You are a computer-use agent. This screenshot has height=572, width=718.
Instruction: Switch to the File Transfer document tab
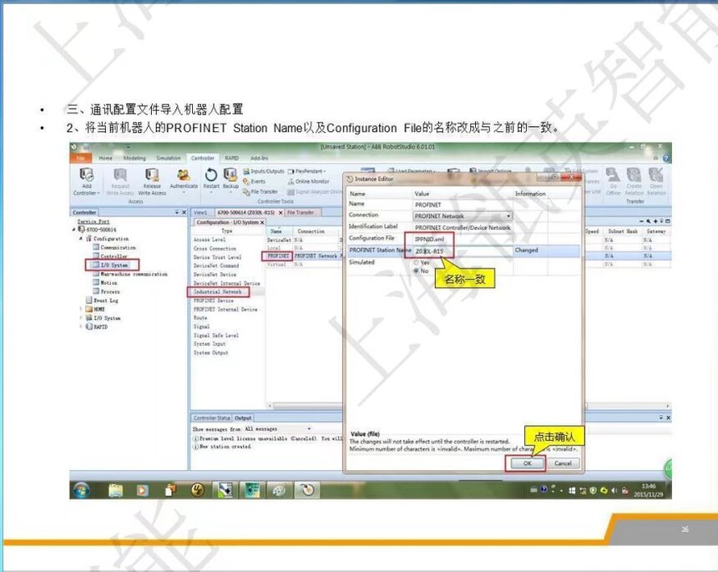[x=301, y=212]
